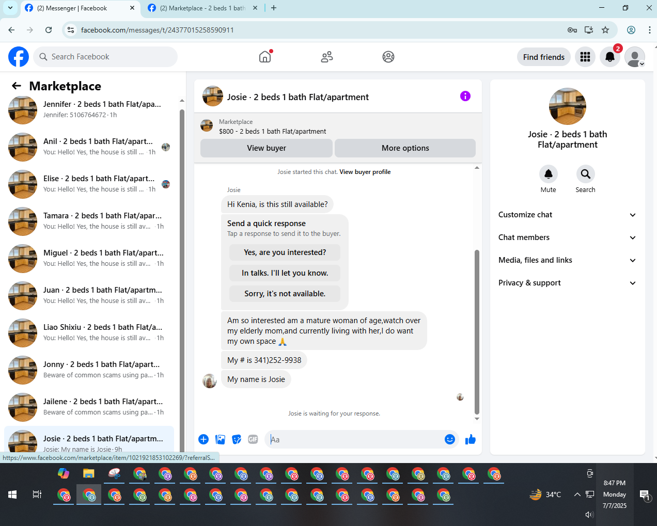Image resolution: width=657 pixels, height=526 pixels.
Task: Click Find friends button
Action: (x=544, y=57)
